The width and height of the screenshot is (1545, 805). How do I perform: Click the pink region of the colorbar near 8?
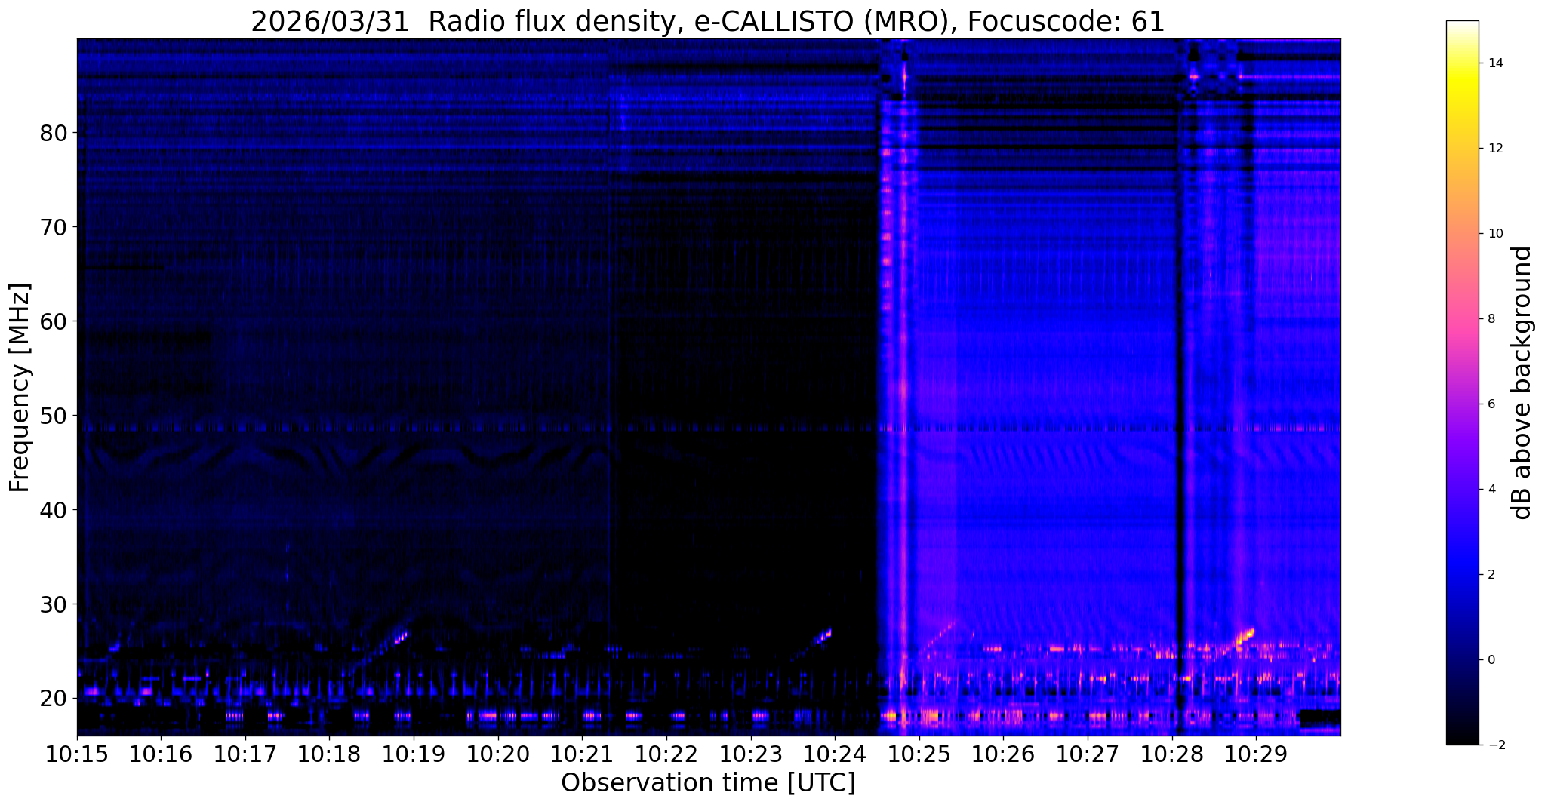[1462, 319]
